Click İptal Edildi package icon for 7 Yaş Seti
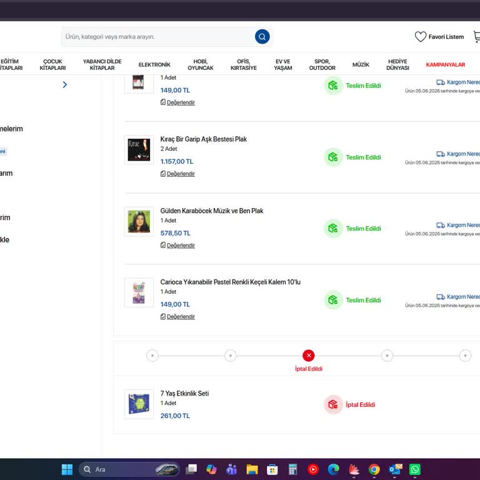The image size is (480, 480). 333,404
